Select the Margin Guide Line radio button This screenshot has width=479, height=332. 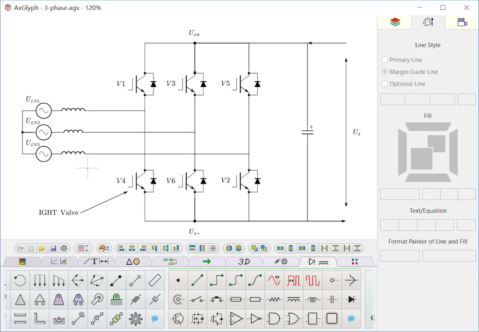385,72
